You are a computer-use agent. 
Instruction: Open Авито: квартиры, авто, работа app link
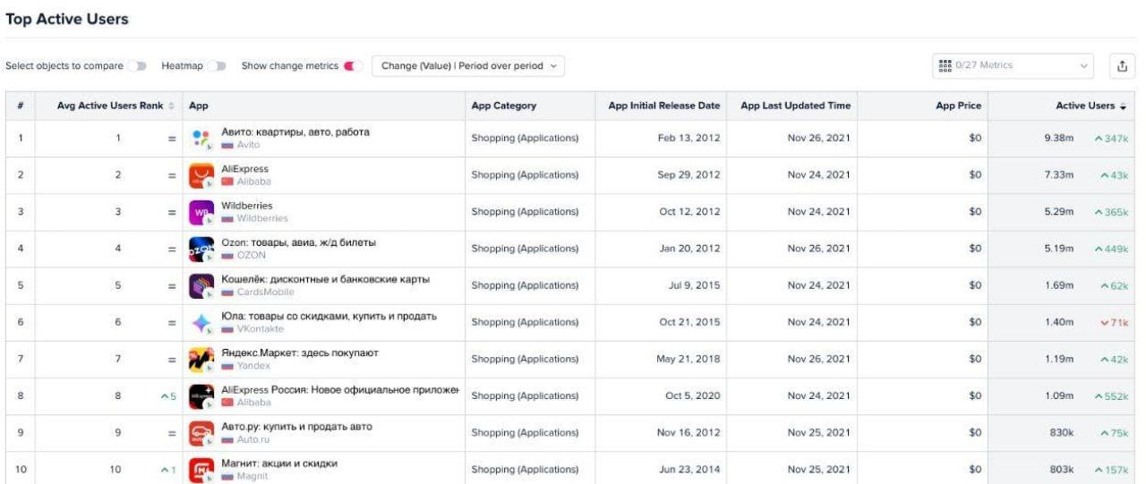click(x=295, y=132)
